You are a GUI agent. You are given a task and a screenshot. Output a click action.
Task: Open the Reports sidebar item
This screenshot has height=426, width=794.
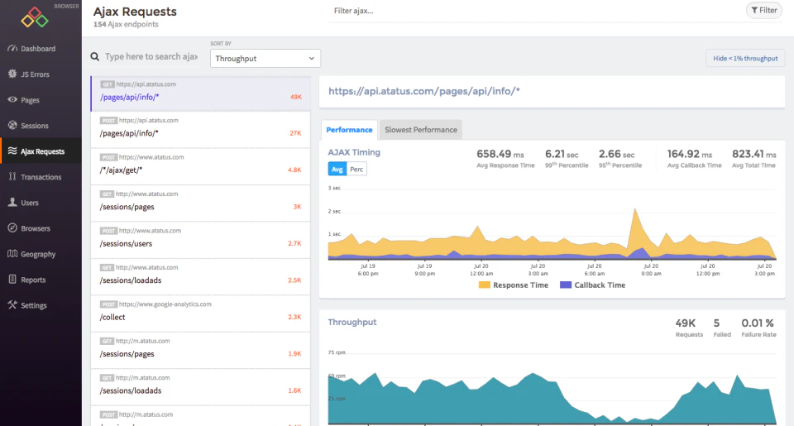(33, 280)
